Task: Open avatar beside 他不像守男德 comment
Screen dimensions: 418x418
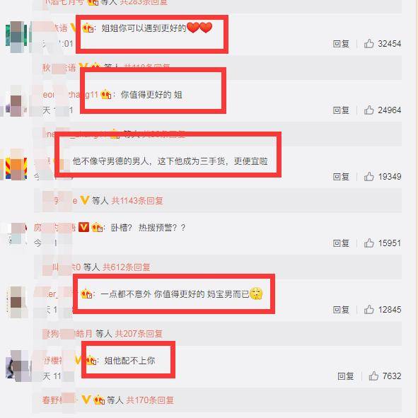Action: (16, 165)
